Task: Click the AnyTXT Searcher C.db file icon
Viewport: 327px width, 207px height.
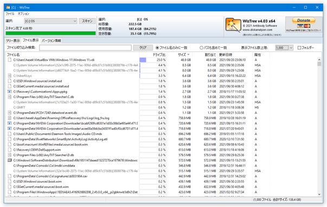Action: tap(9, 97)
